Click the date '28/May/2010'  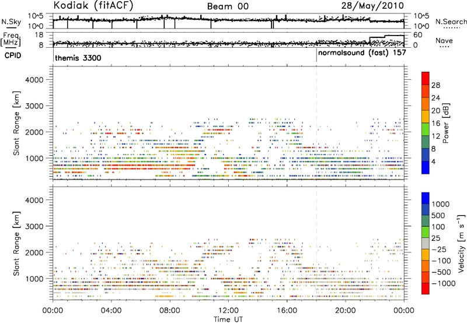point(372,6)
